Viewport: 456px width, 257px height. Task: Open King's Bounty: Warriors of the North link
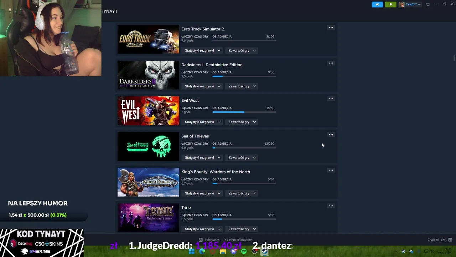pyautogui.click(x=216, y=172)
